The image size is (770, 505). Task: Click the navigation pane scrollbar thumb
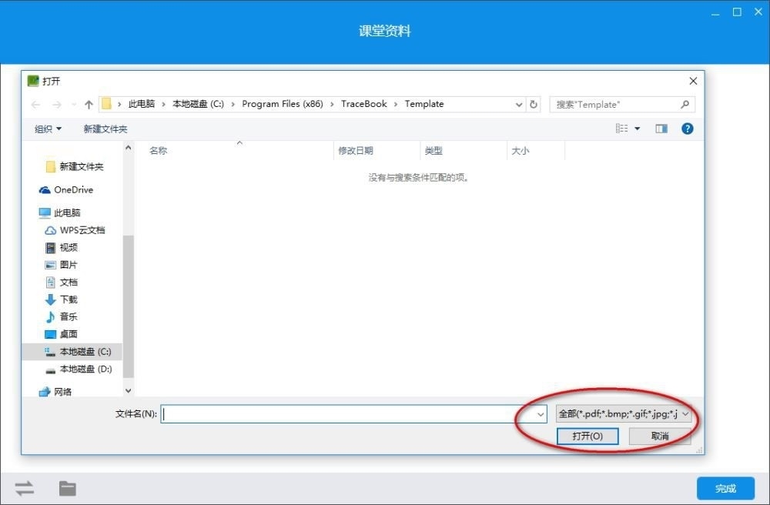point(128,306)
